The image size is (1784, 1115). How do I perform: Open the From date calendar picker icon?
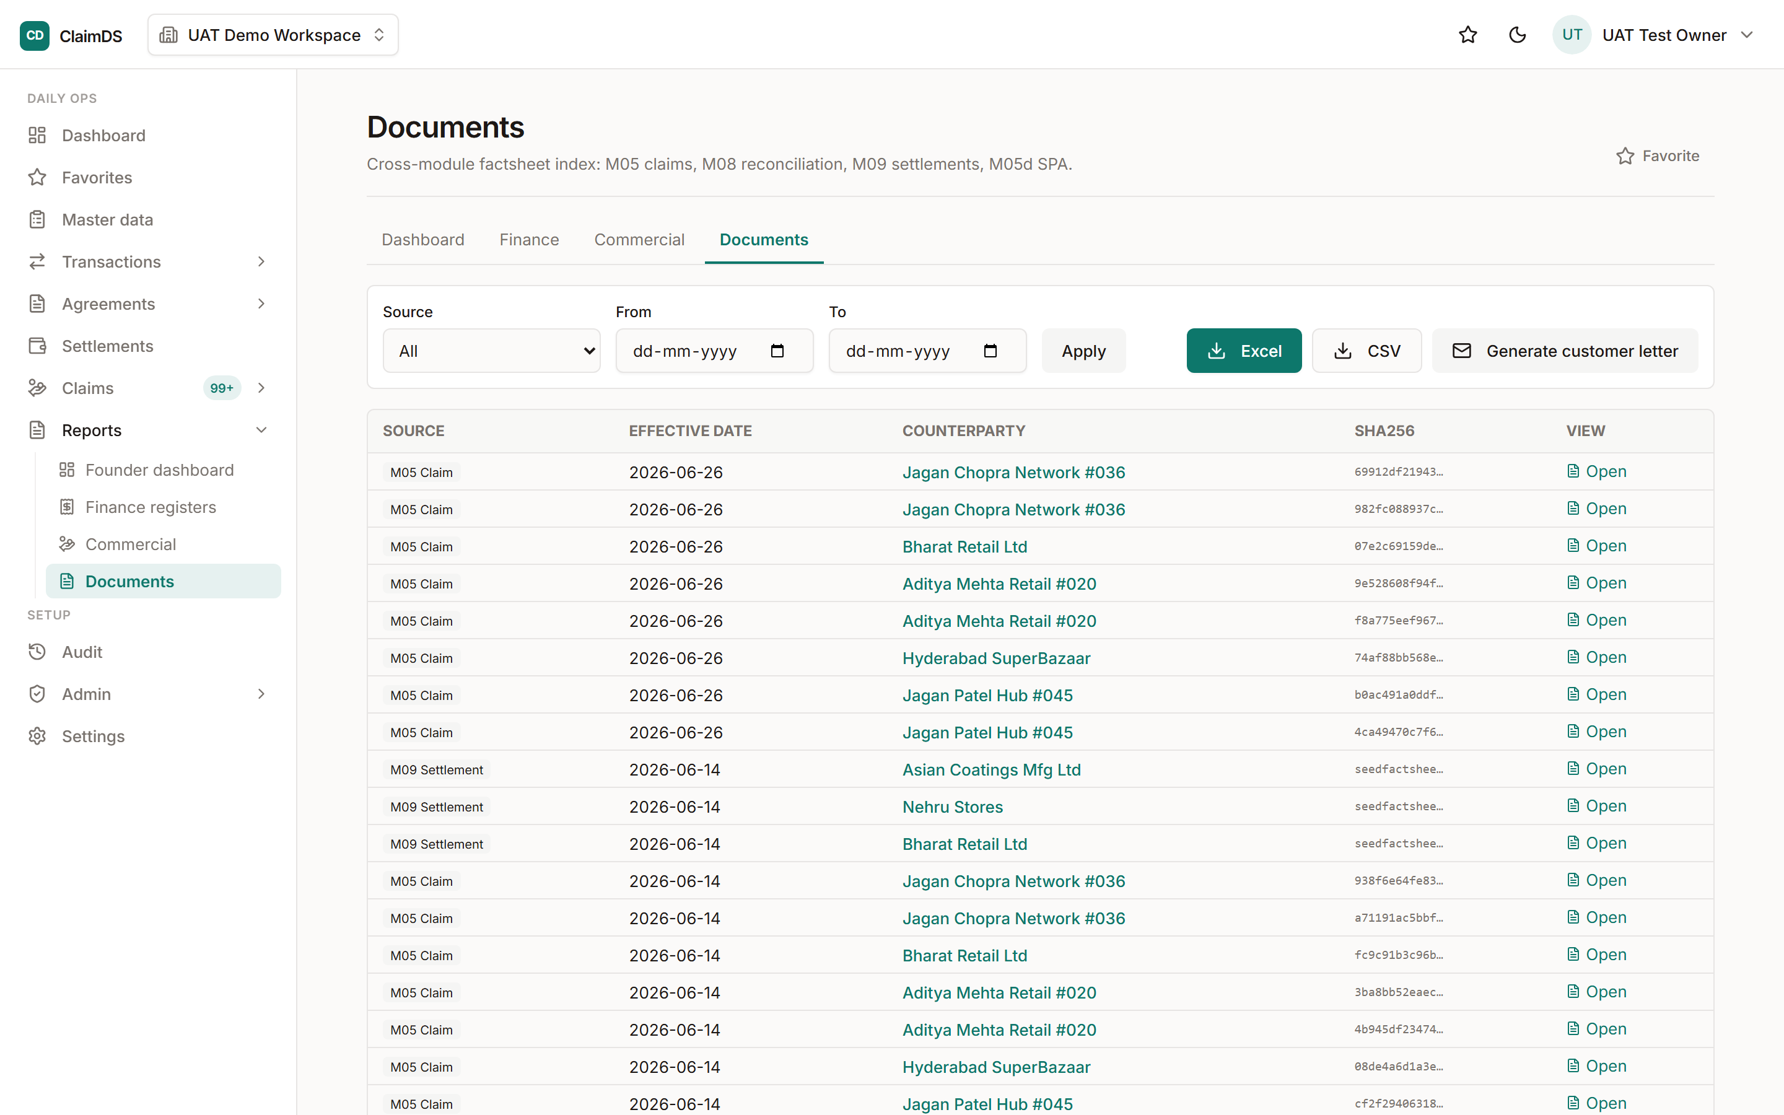point(777,350)
